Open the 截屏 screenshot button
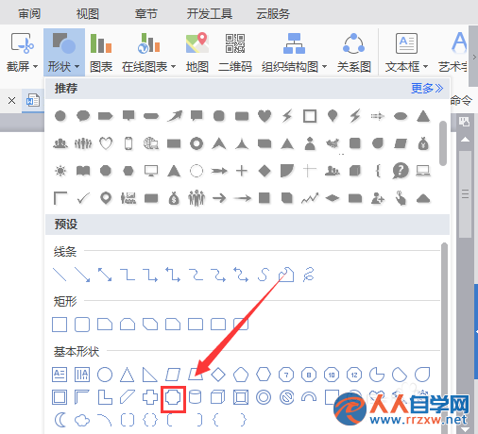 pos(22,52)
